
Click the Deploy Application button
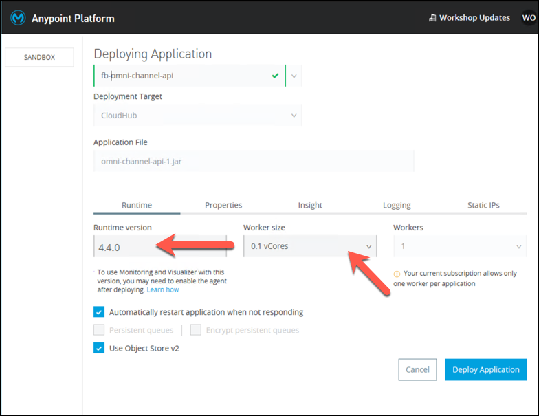485,370
